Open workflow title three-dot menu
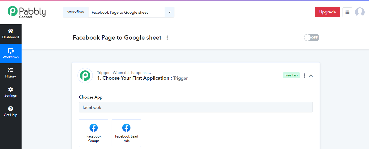Viewport: 369px width, 149px height. coord(167,38)
